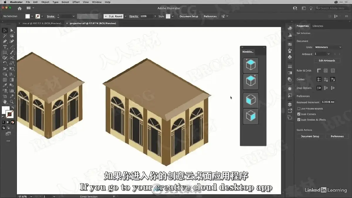
Task: Toggle Use Preview Bounds checkbox
Action: [299, 109]
